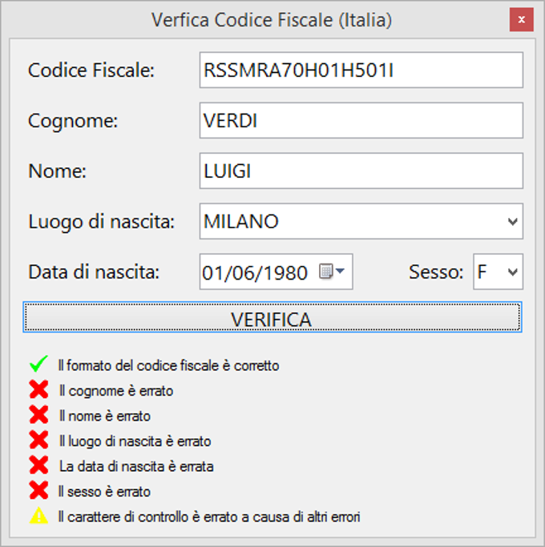The height and width of the screenshot is (547, 545).
Task: Click text 'Il carattere di controllo è errato'
Action: pyautogui.click(x=148, y=517)
